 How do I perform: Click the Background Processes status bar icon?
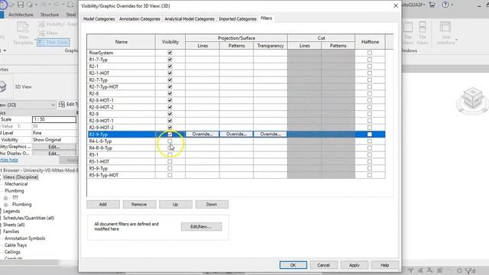click(459, 271)
